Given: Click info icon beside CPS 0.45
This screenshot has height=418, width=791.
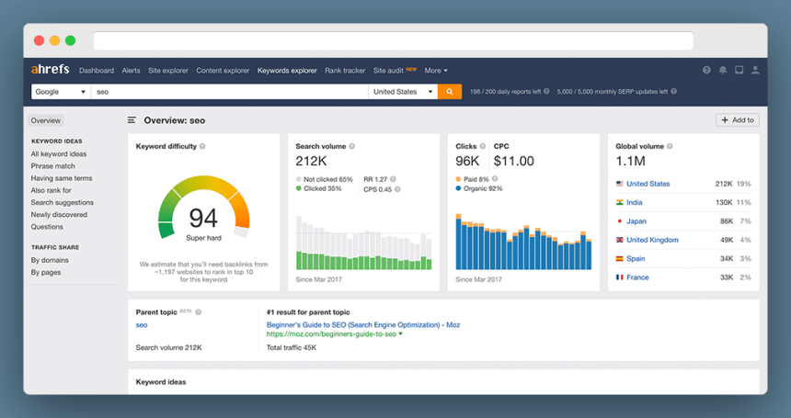Looking at the screenshot, I should pos(397,189).
